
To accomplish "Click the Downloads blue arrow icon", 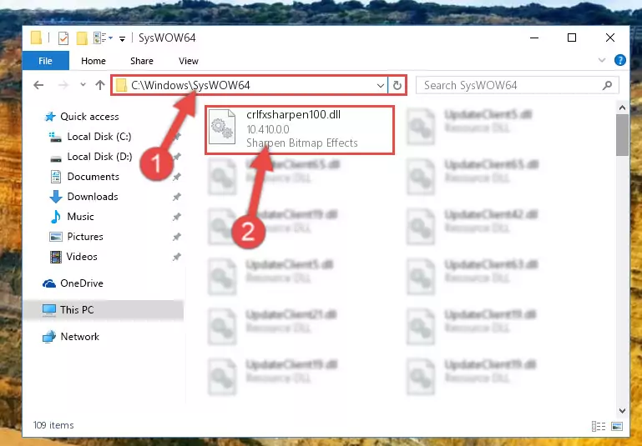I will click(56, 197).
